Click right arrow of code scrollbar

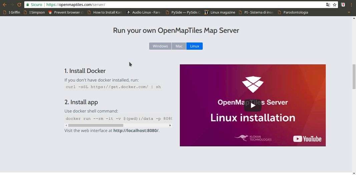(x=170, y=125)
